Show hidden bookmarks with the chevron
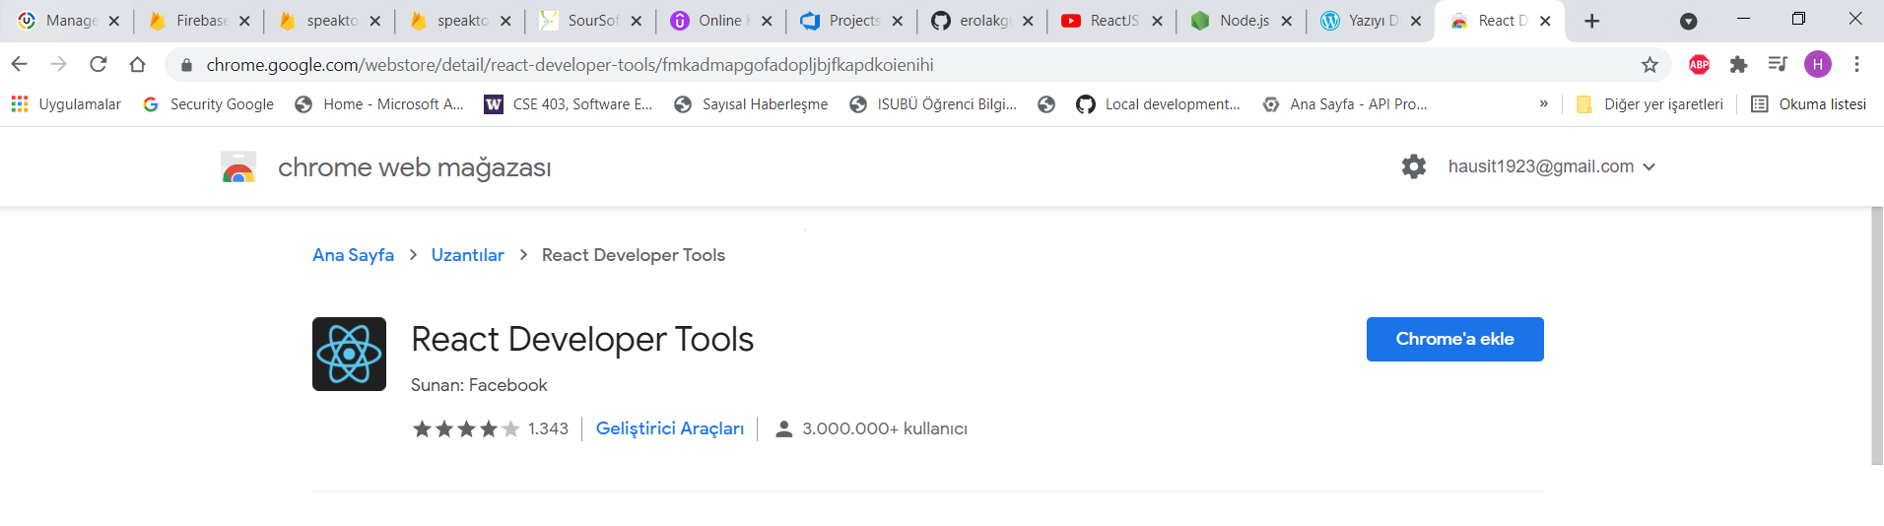Screen dimensions: 1884x526 (x=1543, y=104)
